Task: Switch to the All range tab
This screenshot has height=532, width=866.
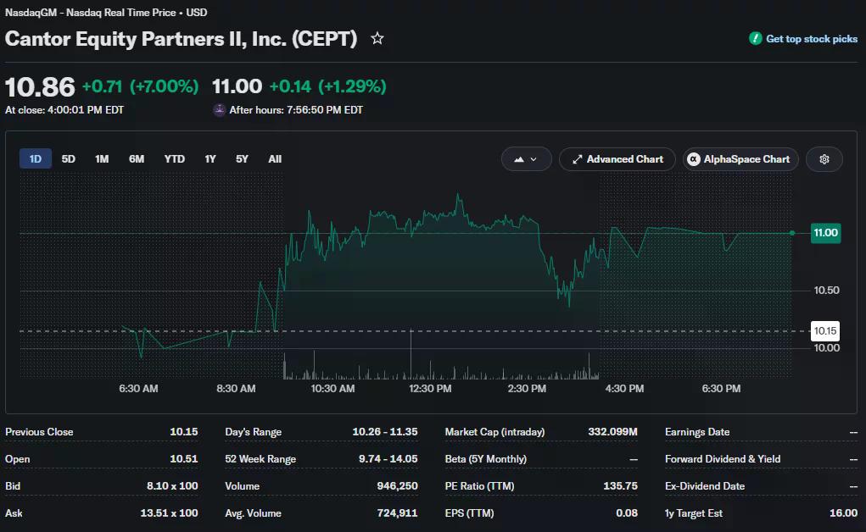Action: tap(275, 159)
